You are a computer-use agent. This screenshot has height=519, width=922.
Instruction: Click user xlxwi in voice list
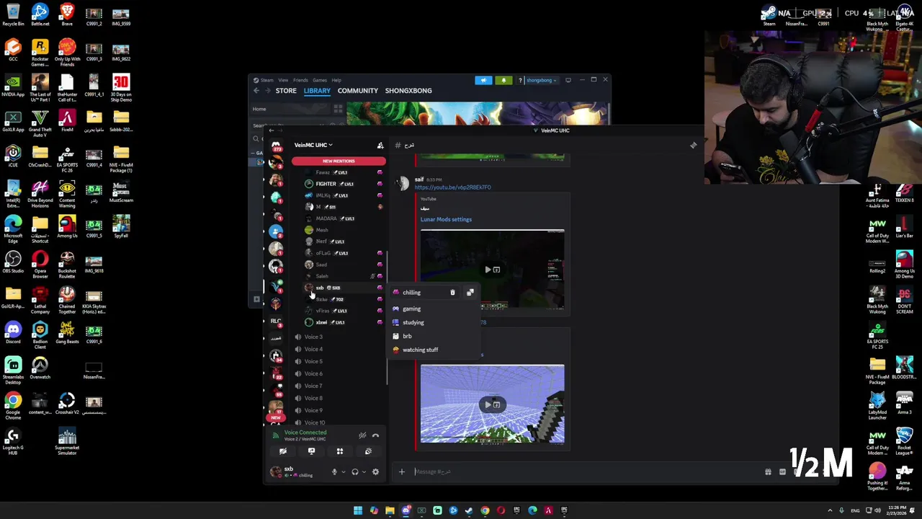321,322
